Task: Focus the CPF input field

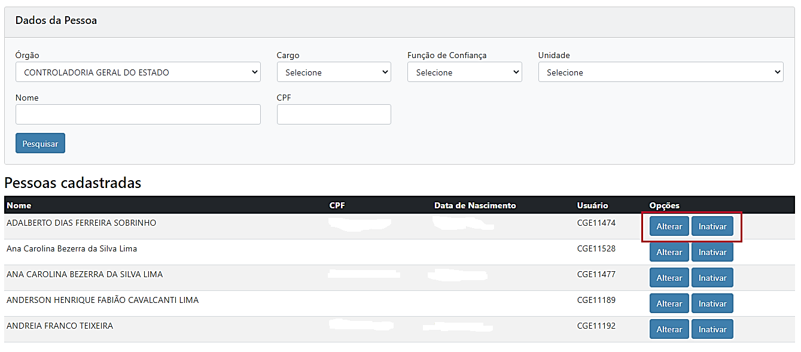Action: (x=334, y=114)
